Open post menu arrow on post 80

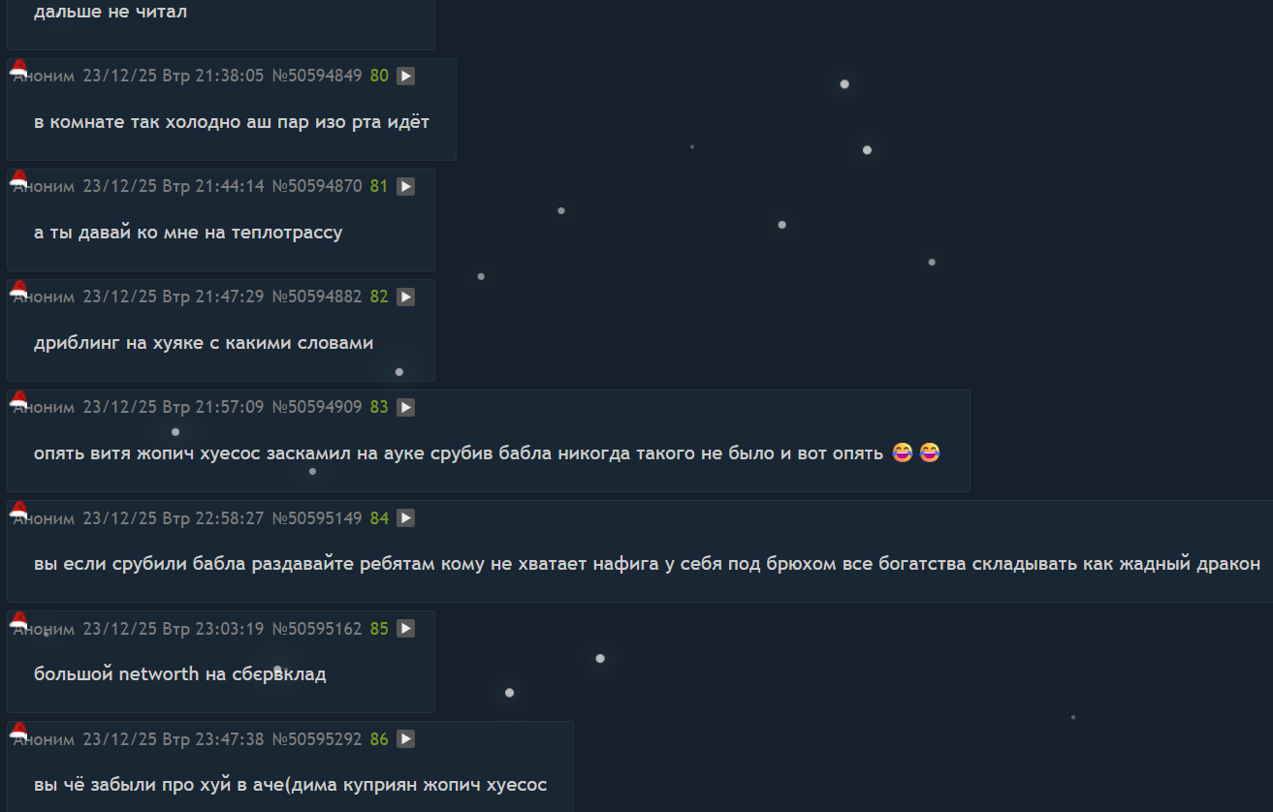click(x=405, y=76)
